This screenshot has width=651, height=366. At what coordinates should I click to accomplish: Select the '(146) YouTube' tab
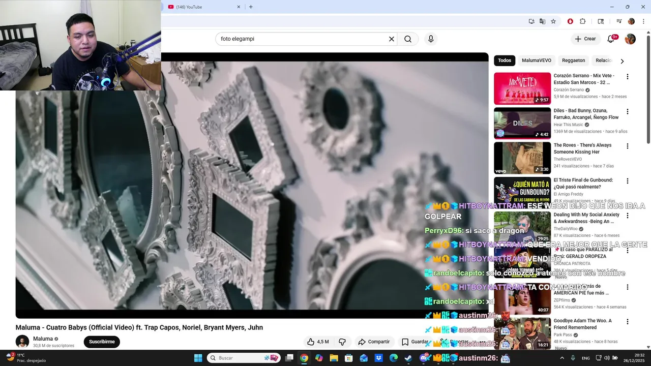tap(203, 7)
